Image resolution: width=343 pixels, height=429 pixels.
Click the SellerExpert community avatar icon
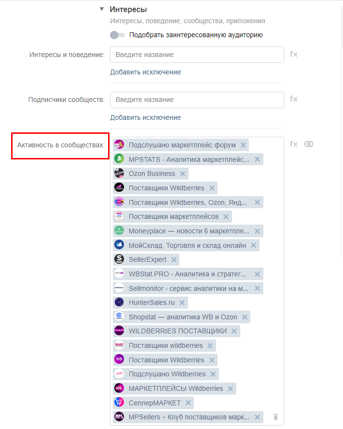[x=119, y=259]
